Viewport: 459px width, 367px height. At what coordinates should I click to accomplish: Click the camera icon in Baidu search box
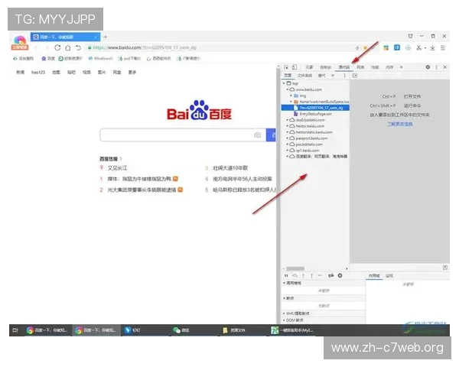click(258, 135)
